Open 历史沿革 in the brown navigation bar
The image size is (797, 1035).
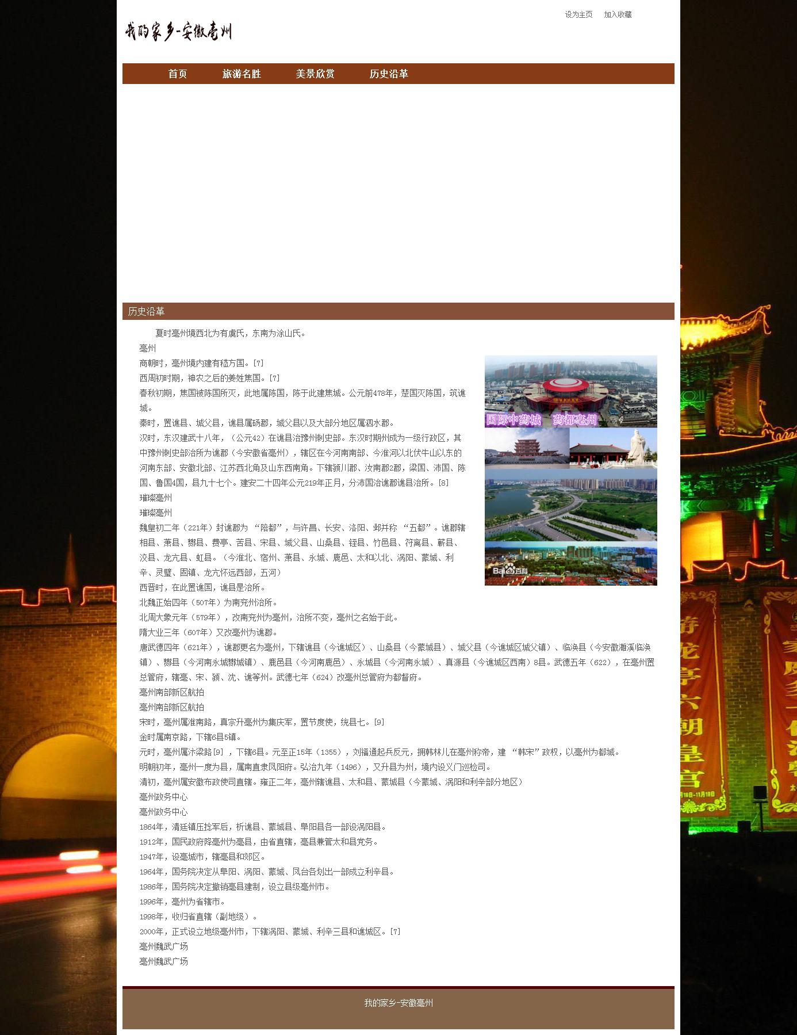click(x=389, y=74)
